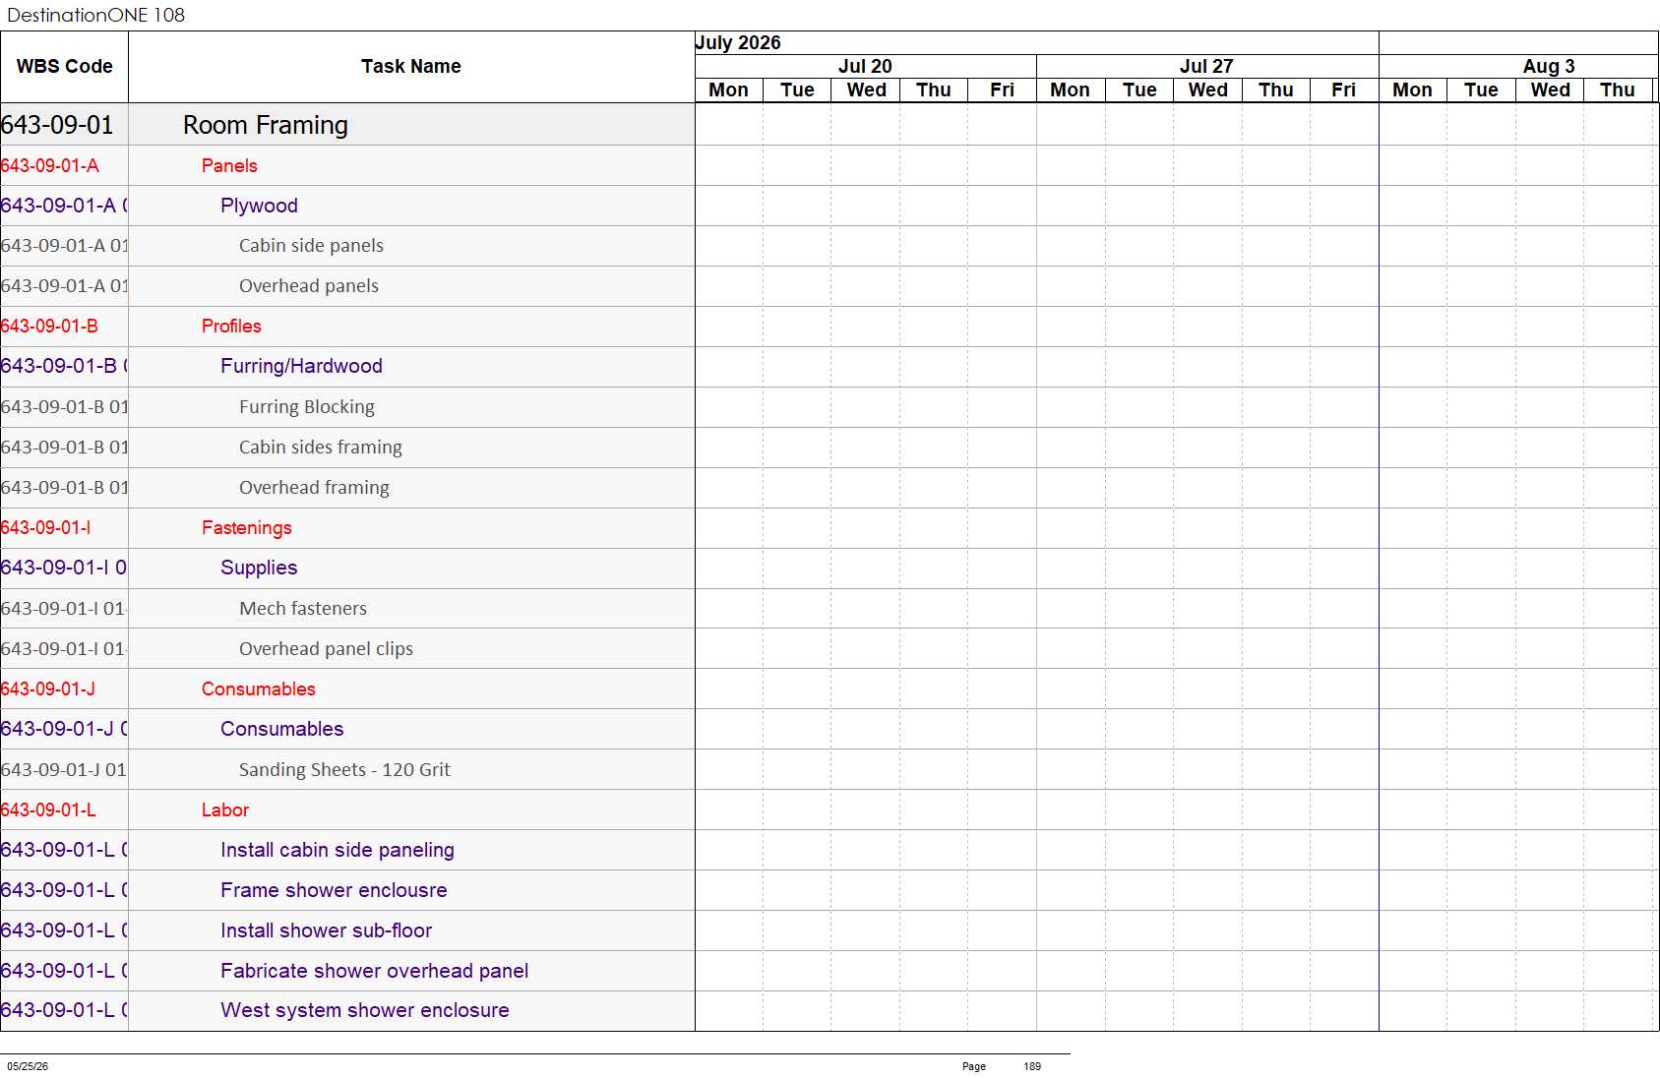Click the Furring/Hardwood task
1660x1079 pixels.
click(x=301, y=366)
